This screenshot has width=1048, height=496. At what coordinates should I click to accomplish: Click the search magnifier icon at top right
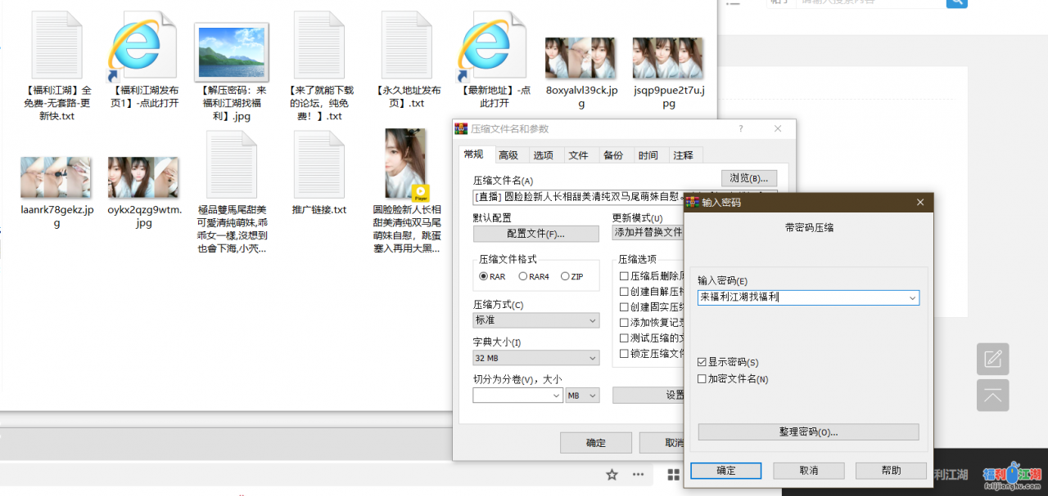[955, 4]
